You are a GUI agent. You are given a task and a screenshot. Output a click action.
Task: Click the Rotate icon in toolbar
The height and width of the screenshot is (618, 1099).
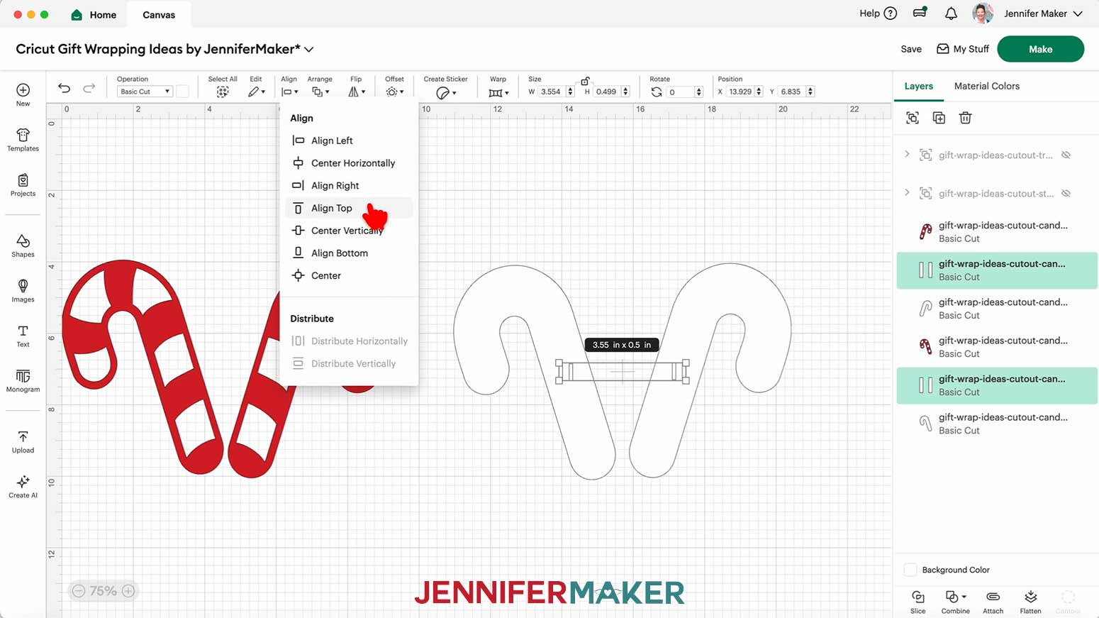(657, 92)
